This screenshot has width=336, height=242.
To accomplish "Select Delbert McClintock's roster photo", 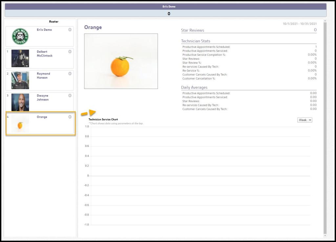I will (x=20, y=58).
